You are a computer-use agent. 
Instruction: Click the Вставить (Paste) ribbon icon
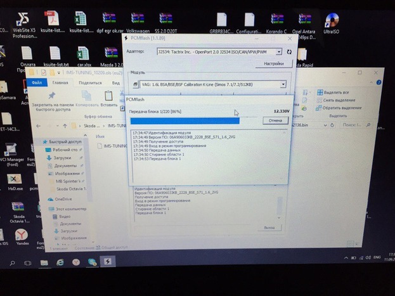point(108,97)
